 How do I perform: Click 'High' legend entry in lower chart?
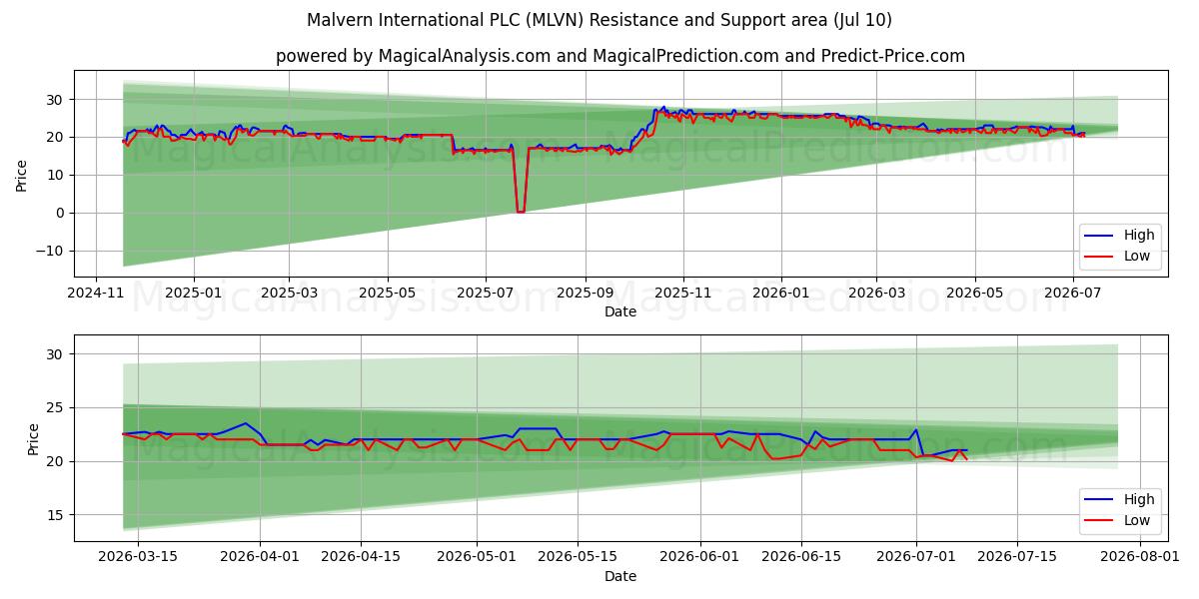(1138, 499)
